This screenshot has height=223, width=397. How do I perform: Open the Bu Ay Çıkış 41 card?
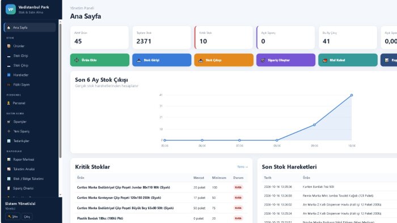pos(348,37)
